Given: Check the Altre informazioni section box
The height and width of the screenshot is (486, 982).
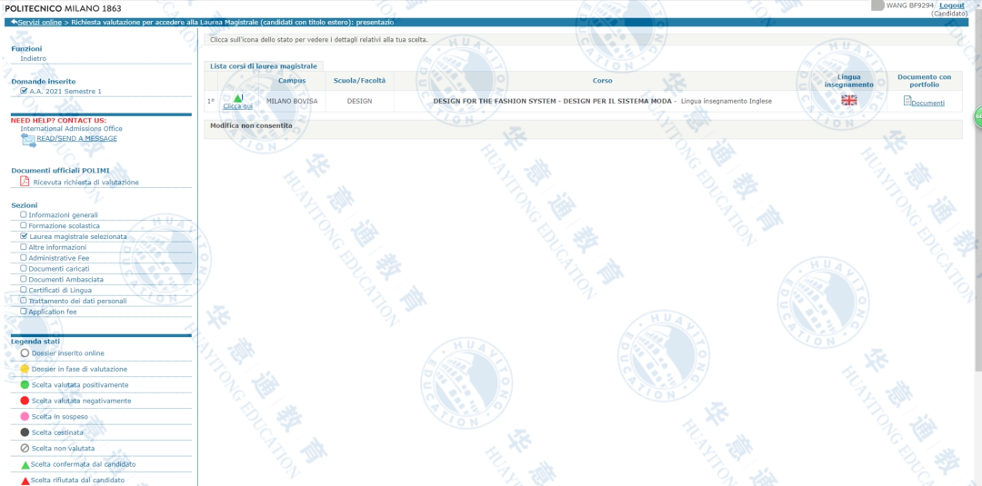Looking at the screenshot, I should point(24,246).
